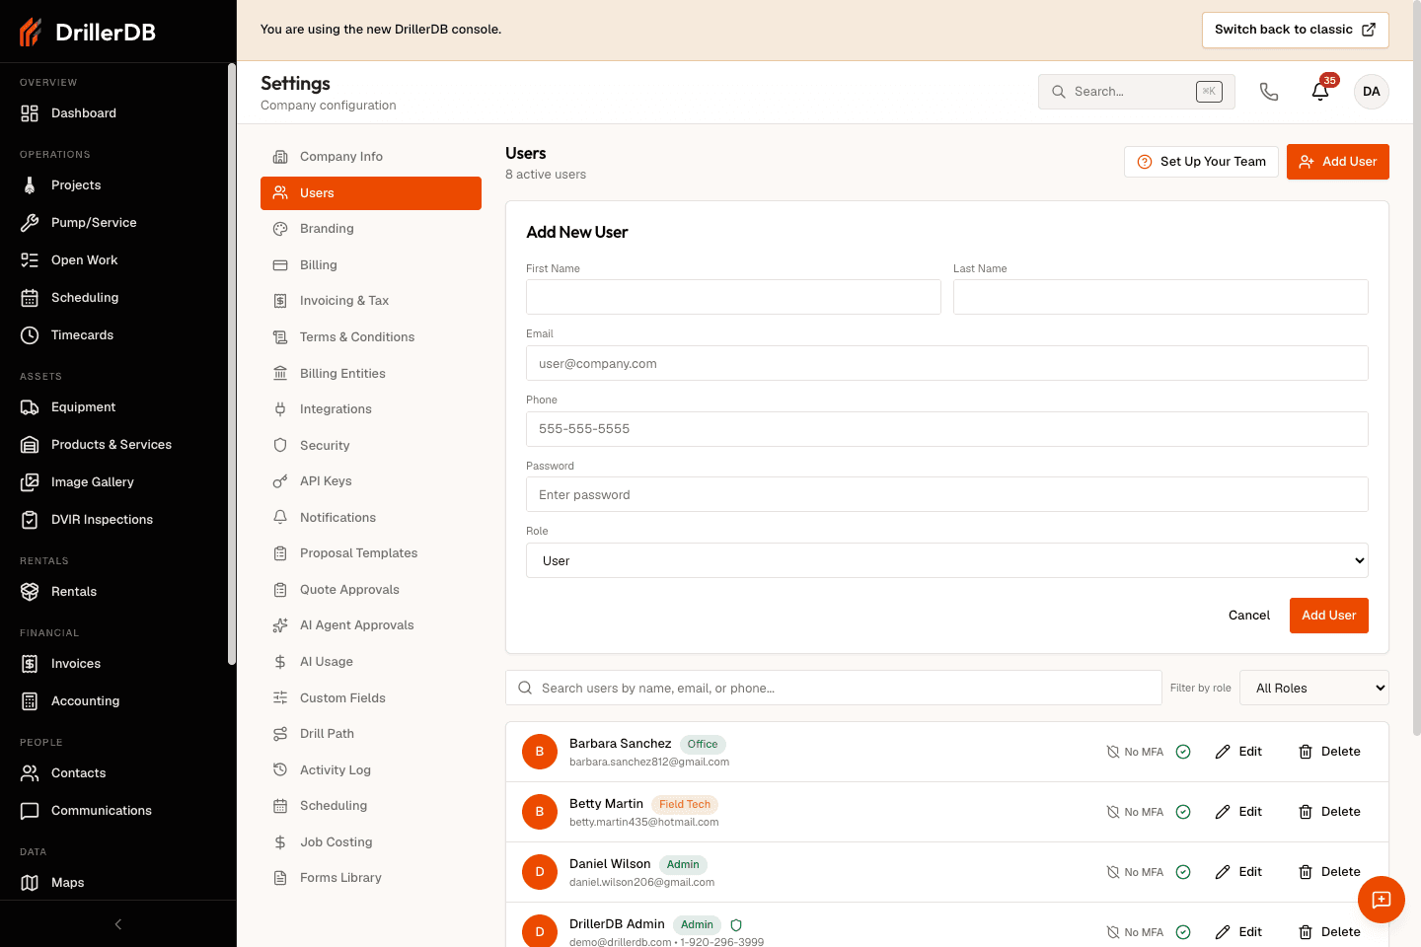The width and height of the screenshot is (1421, 947).
Task: Open Forms Library settings
Action: click(x=371, y=878)
